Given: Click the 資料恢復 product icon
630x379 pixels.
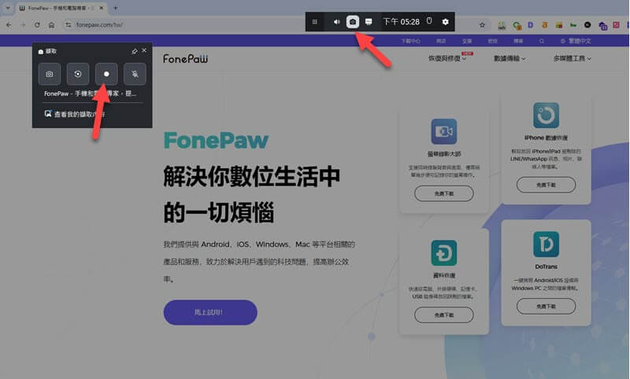Looking at the screenshot, I should point(444,252).
